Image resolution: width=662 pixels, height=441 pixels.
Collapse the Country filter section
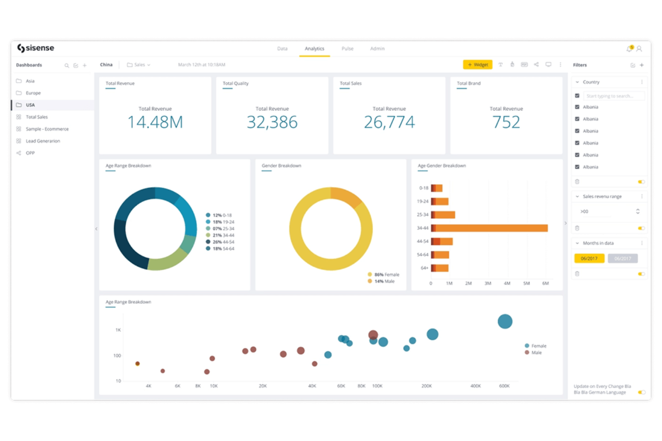coord(577,82)
